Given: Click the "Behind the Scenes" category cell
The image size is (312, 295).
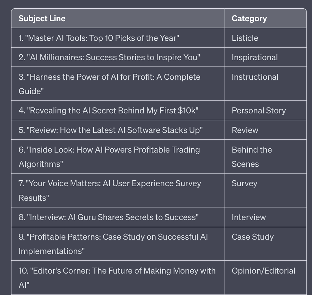Looking at the screenshot, I should coord(252,157).
